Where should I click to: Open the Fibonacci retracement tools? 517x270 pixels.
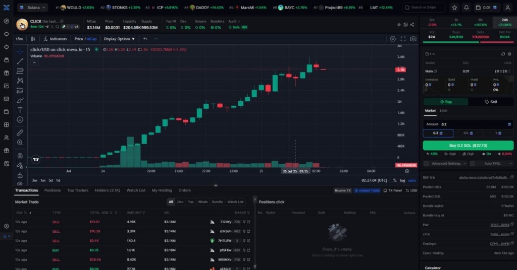(20, 71)
